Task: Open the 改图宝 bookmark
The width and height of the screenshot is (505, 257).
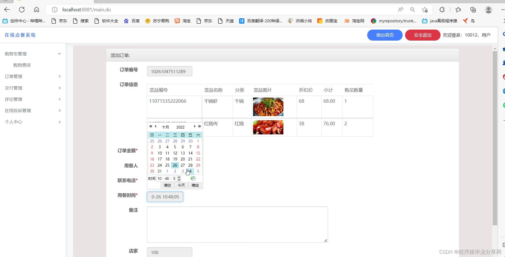Action: [327, 21]
